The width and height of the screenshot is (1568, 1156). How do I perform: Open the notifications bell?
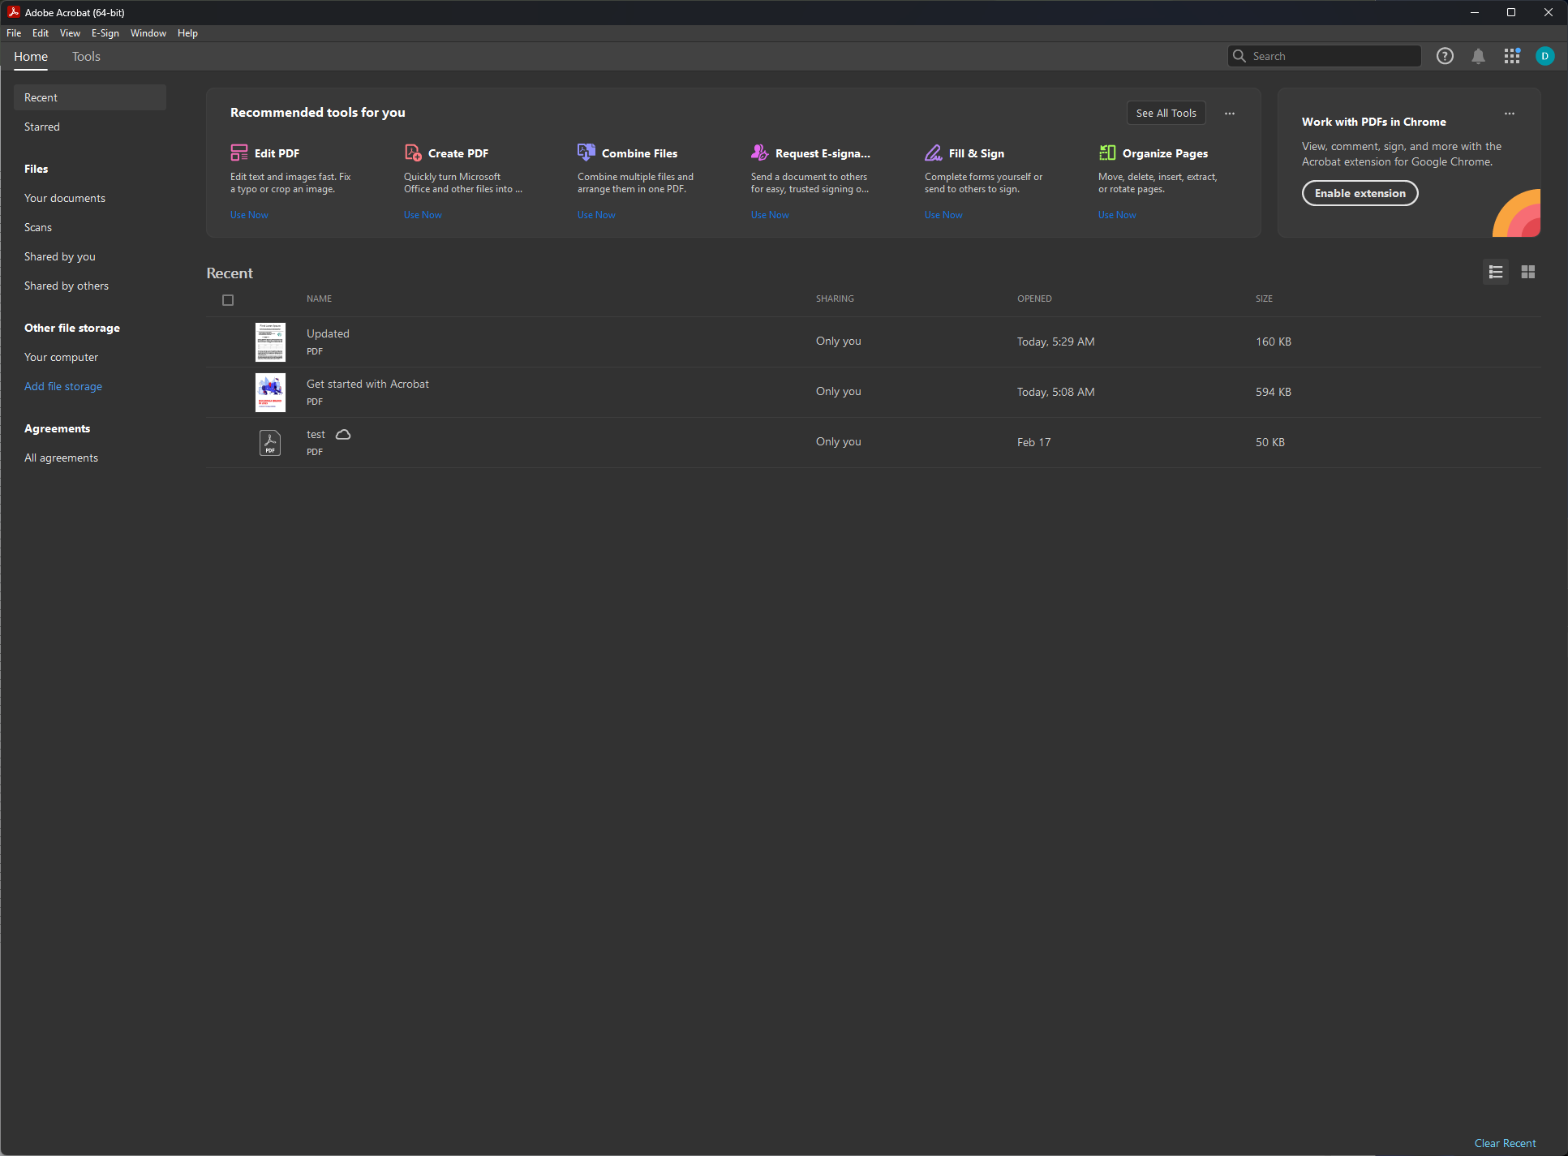click(x=1478, y=56)
